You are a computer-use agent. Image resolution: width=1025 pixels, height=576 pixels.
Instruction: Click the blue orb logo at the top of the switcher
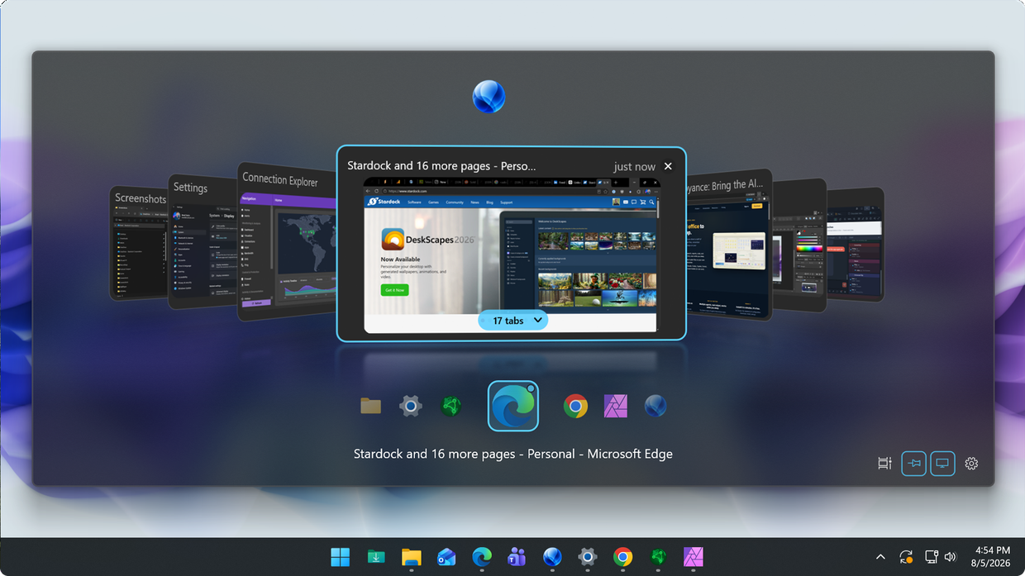[489, 97]
